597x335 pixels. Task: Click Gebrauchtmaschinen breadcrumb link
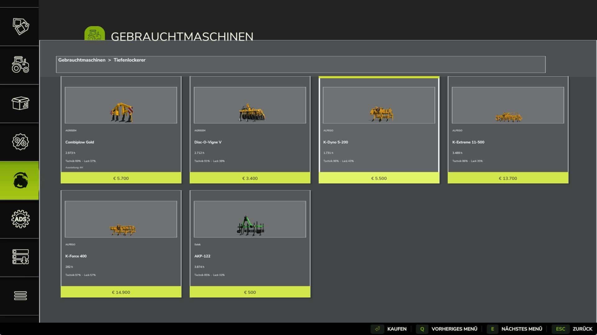(x=82, y=60)
